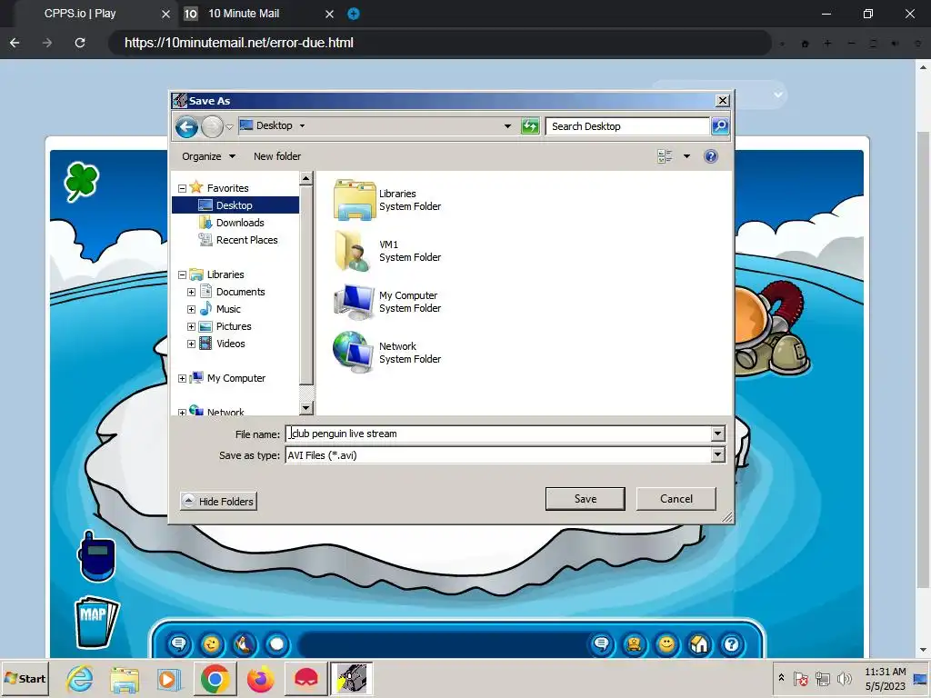Open the Organize menu
Viewport: 931px width, 698px height.
(x=208, y=156)
